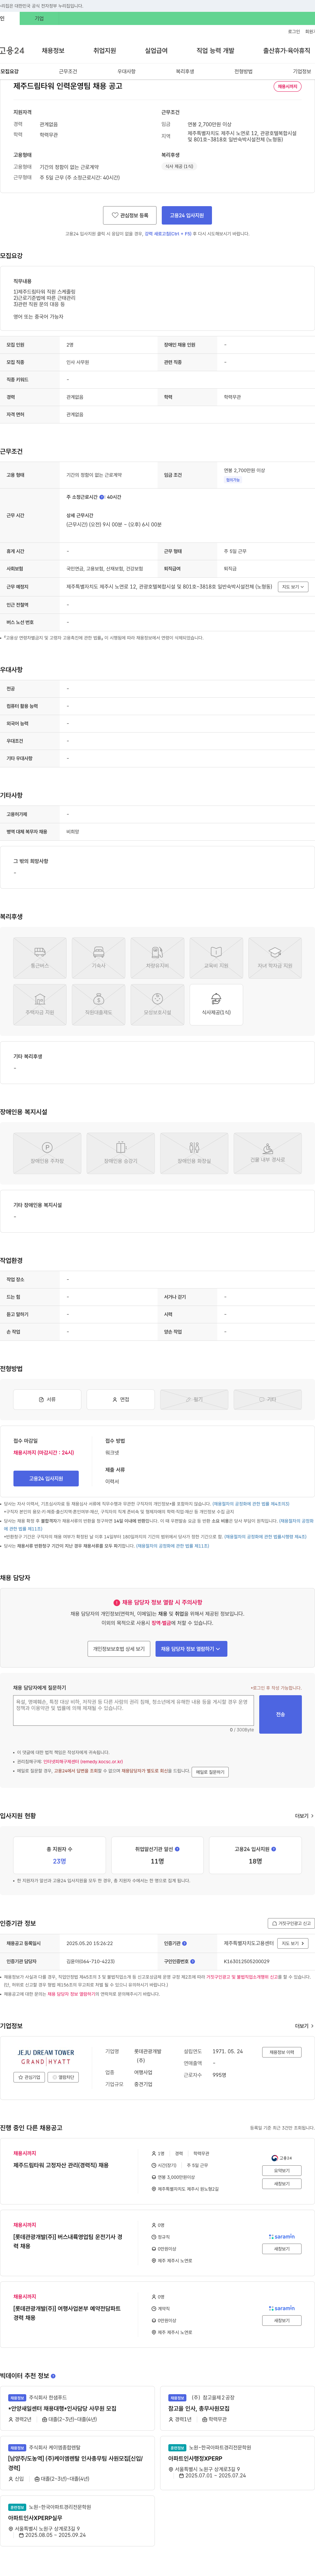Click 새창보기 for 버스내륙영업팀 운전기사 posting
315x2576 pixels.
[282, 2249]
